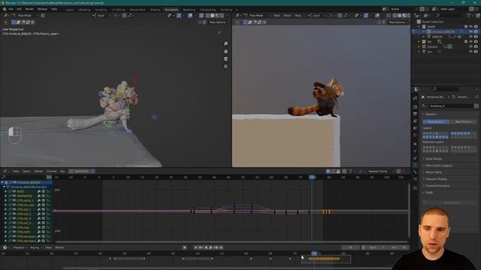Jump to next keyframe button
Image resolution: width=481 pixels, height=270 pixels.
(x=216, y=247)
